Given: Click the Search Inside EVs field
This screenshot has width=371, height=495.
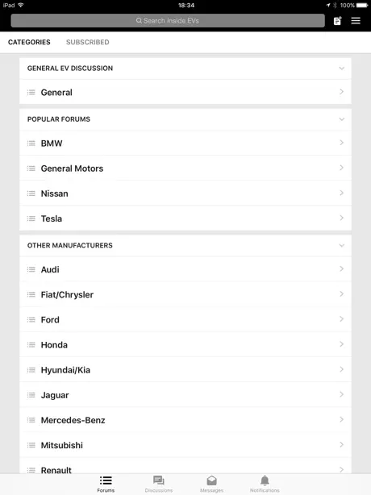Looking at the screenshot, I should 168,21.
